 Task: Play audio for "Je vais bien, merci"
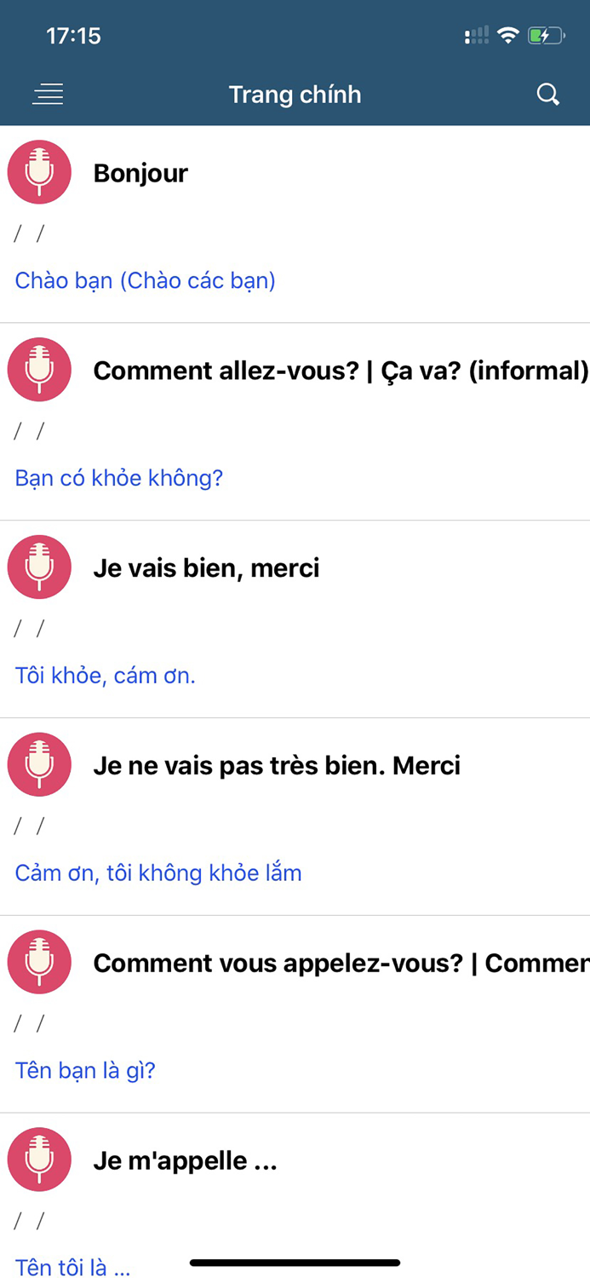39,567
